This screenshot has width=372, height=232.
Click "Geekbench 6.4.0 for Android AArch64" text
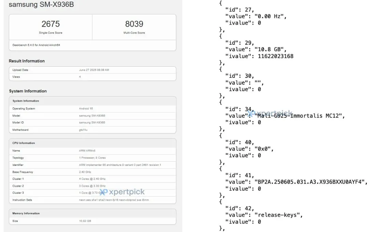coord(36,45)
